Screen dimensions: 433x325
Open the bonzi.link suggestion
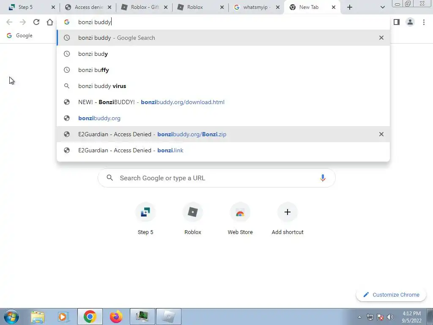click(223, 150)
